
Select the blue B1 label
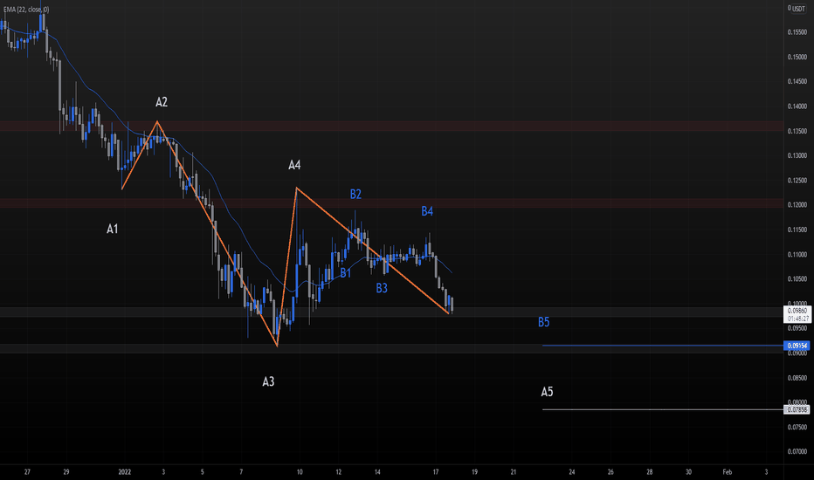click(346, 273)
